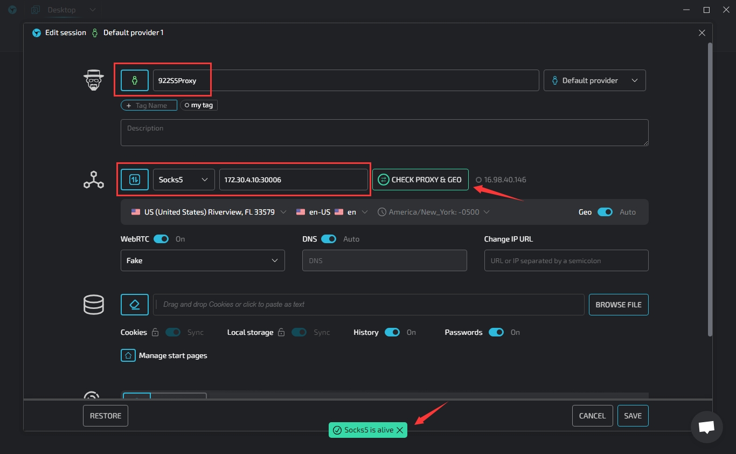This screenshot has height=454, width=736.
Task: Click the proxy arrows icon left of Socks5
Action: pos(135,180)
